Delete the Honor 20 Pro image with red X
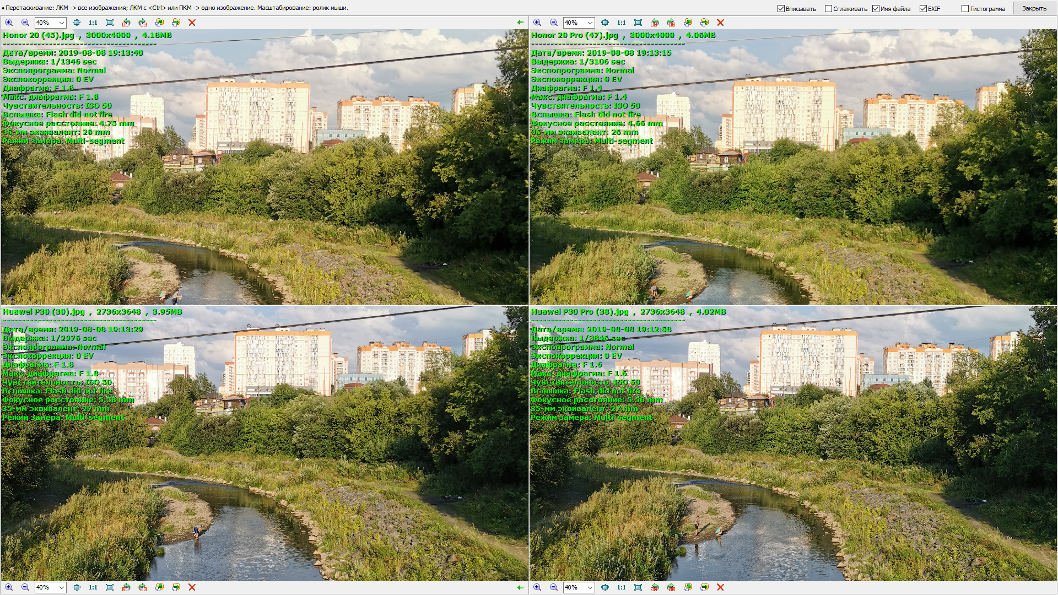This screenshot has width=1058, height=595. click(720, 23)
